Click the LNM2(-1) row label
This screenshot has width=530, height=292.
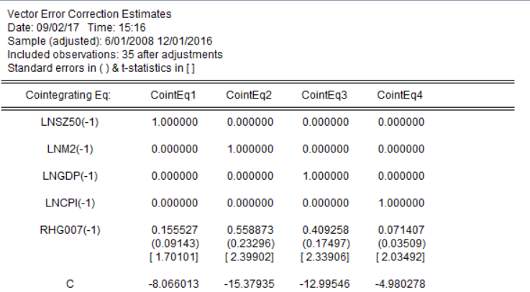tap(70, 149)
